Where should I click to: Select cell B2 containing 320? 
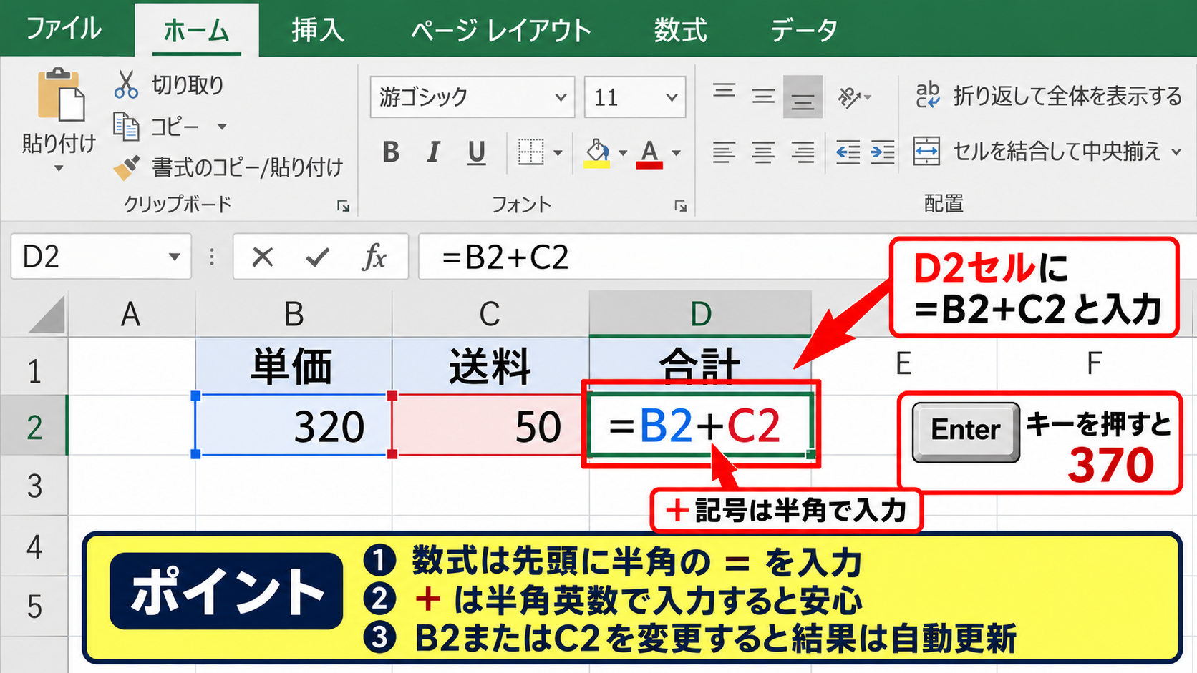click(294, 426)
